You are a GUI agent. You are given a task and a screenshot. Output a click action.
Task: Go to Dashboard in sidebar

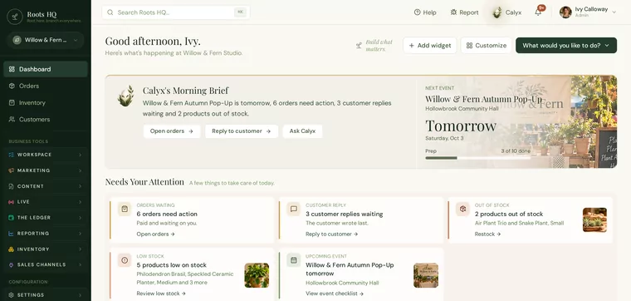[46, 69]
